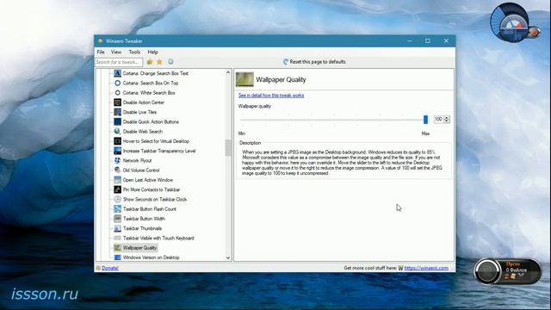Image resolution: width=551 pixels, height=310 pixels.
Task: Open the File menu
Action: [x=101, y=52]
